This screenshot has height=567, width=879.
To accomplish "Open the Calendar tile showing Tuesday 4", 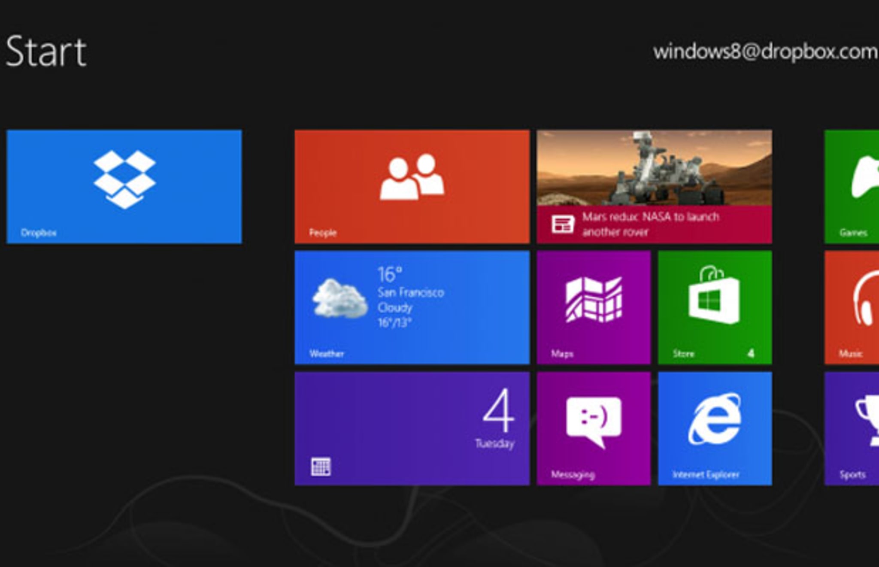I will (x=412, y=429).
